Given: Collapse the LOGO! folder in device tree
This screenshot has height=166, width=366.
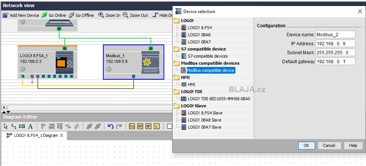Looking at the screenshot, I should coord(177,21).
